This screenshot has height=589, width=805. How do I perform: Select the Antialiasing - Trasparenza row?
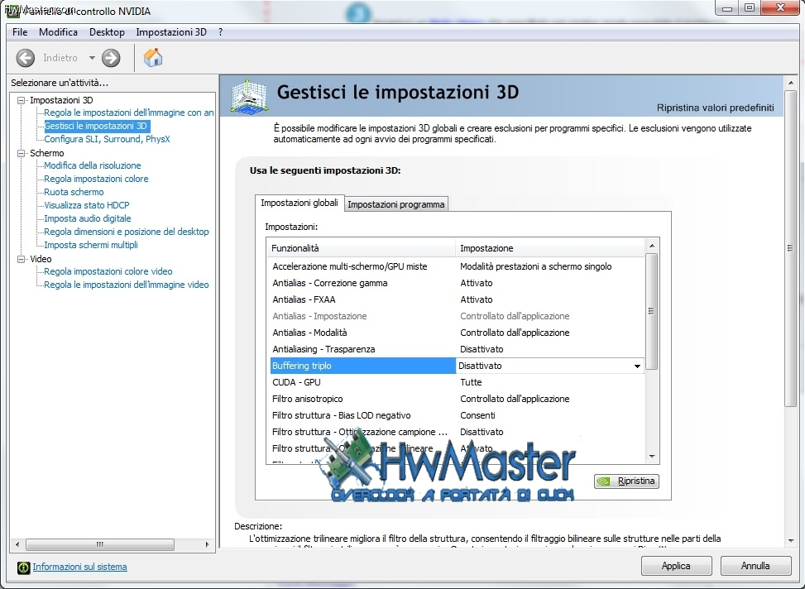point(457,349)
